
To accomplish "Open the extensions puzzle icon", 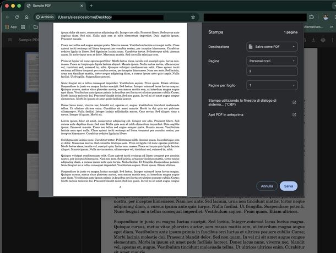I will [x=312, y=17].
